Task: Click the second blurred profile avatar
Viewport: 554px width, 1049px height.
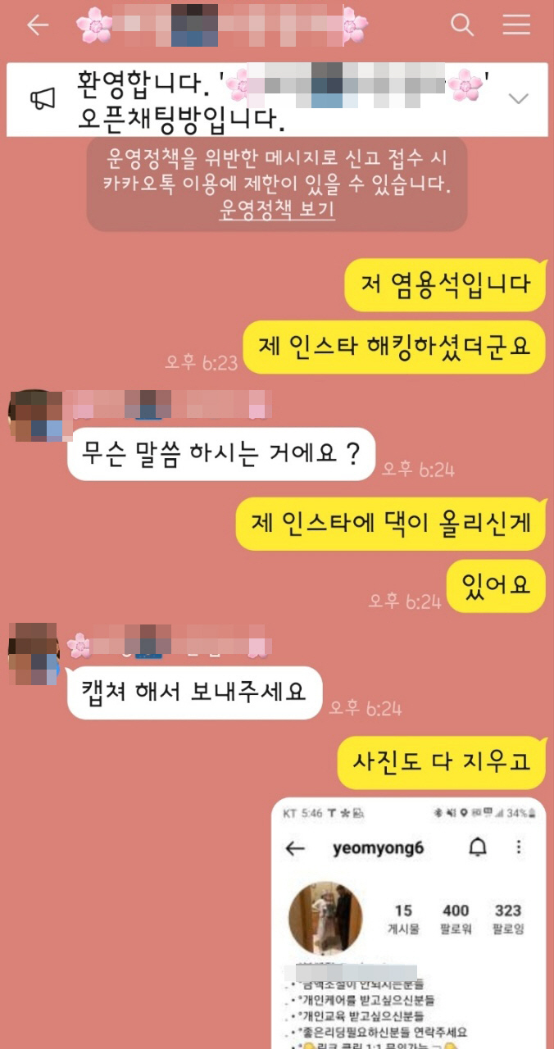Action: pyautogui.click(x=34, y=653)
